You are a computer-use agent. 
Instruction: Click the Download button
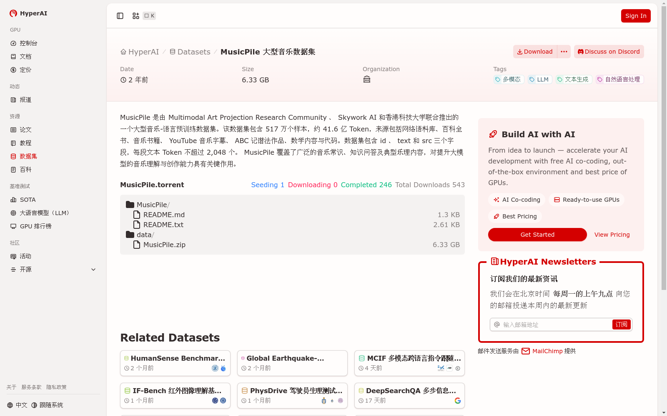coord(535,52)
